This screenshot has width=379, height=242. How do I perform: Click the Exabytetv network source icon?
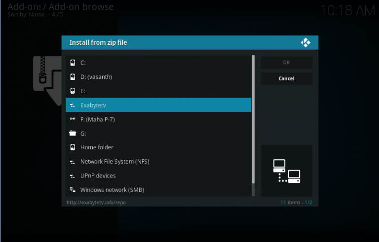73,105
